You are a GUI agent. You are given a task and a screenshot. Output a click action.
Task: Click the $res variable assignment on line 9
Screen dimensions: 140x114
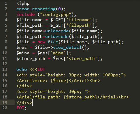click(22, 47)
